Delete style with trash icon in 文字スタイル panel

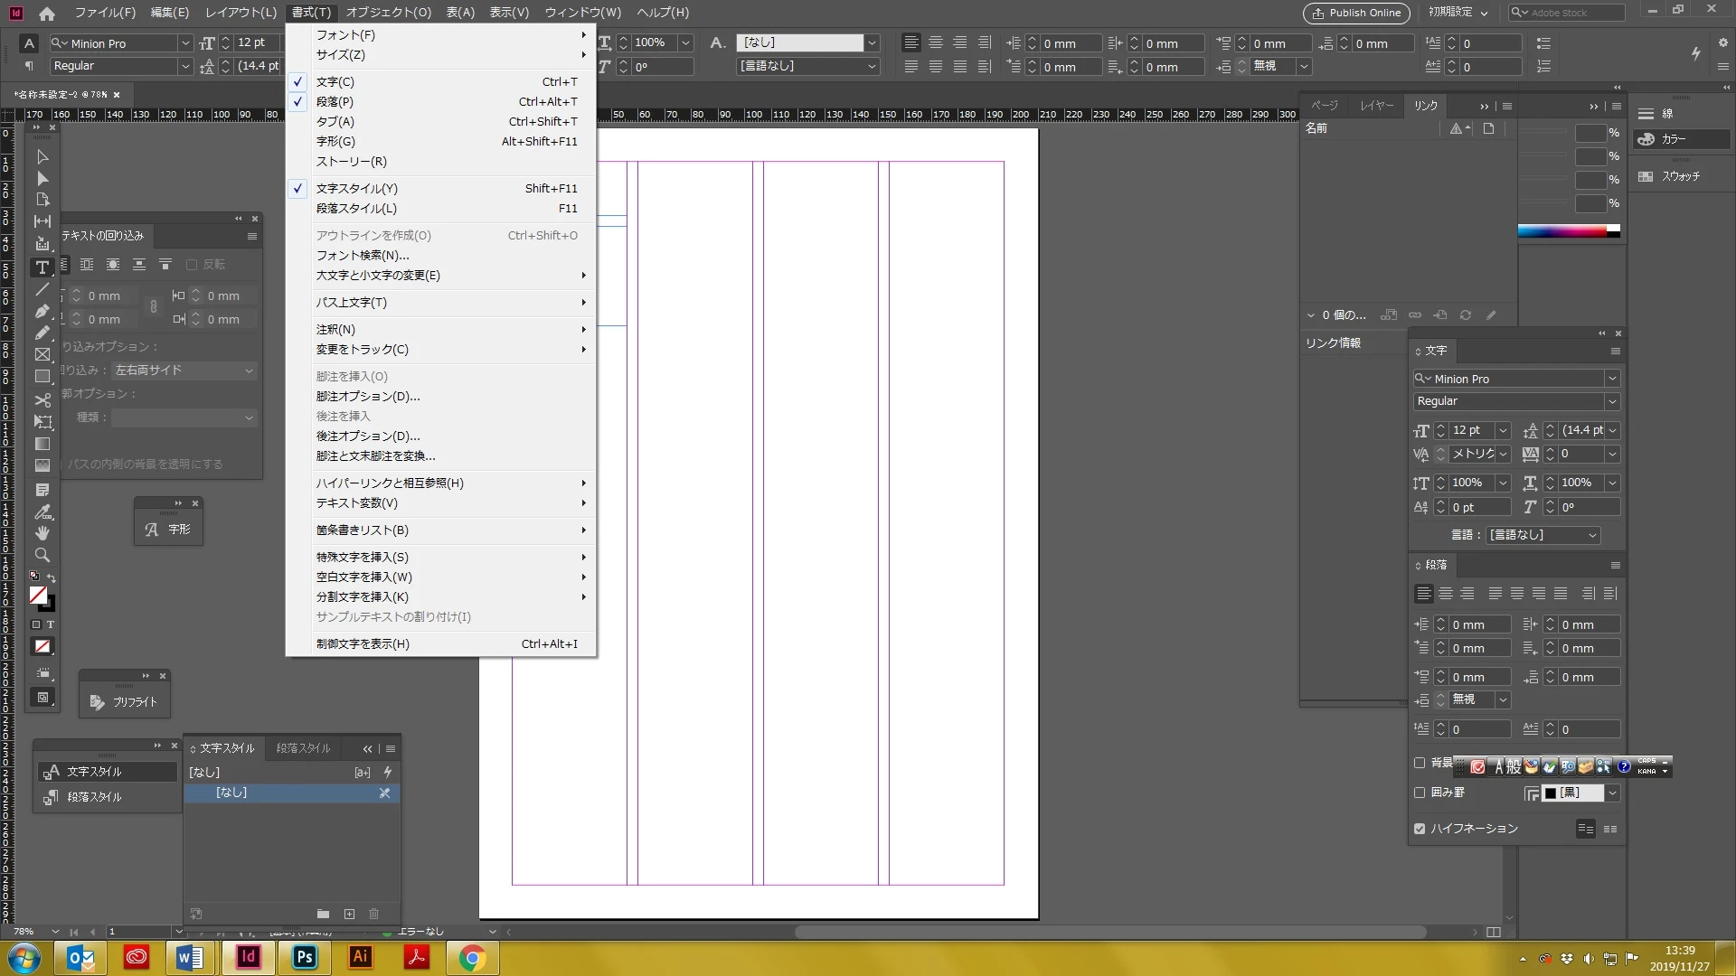click(x=373, y=914)
